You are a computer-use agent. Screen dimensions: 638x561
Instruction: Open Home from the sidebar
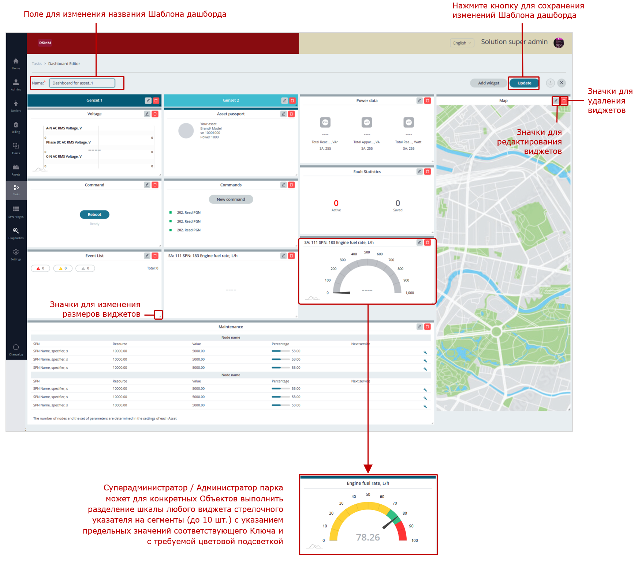pyautogui.click(x=16, y=63)
